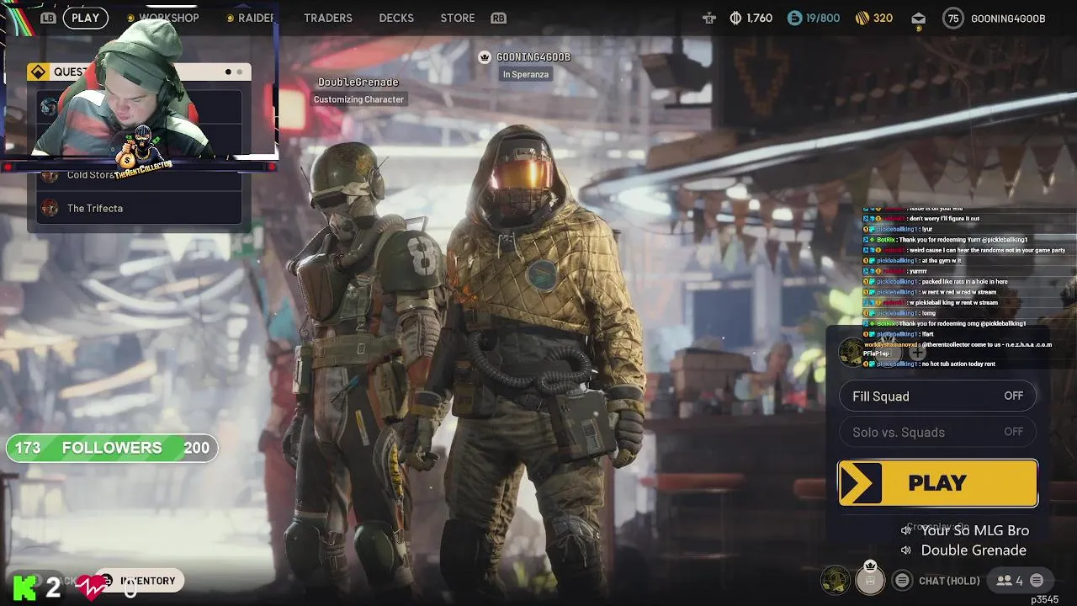This screenshot has width=1077, height=606.
Task: Open The Trifecta quest
Action: click(140, 208)
